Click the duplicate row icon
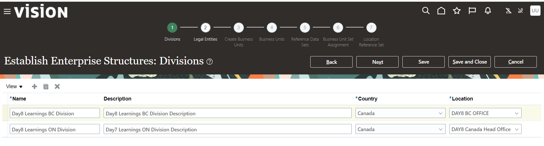The width and height of the screenshot is (544, 146). 46,86
